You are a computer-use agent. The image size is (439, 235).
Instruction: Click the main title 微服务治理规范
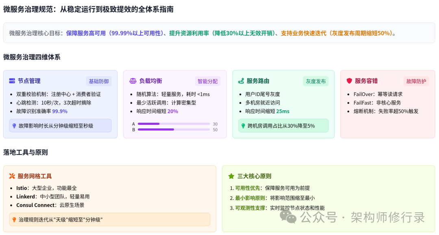[89, 9]
